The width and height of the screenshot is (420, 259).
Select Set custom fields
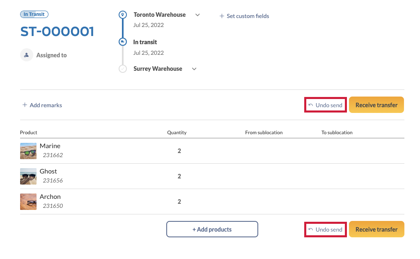pyautogui.click(x=244, y=16)
